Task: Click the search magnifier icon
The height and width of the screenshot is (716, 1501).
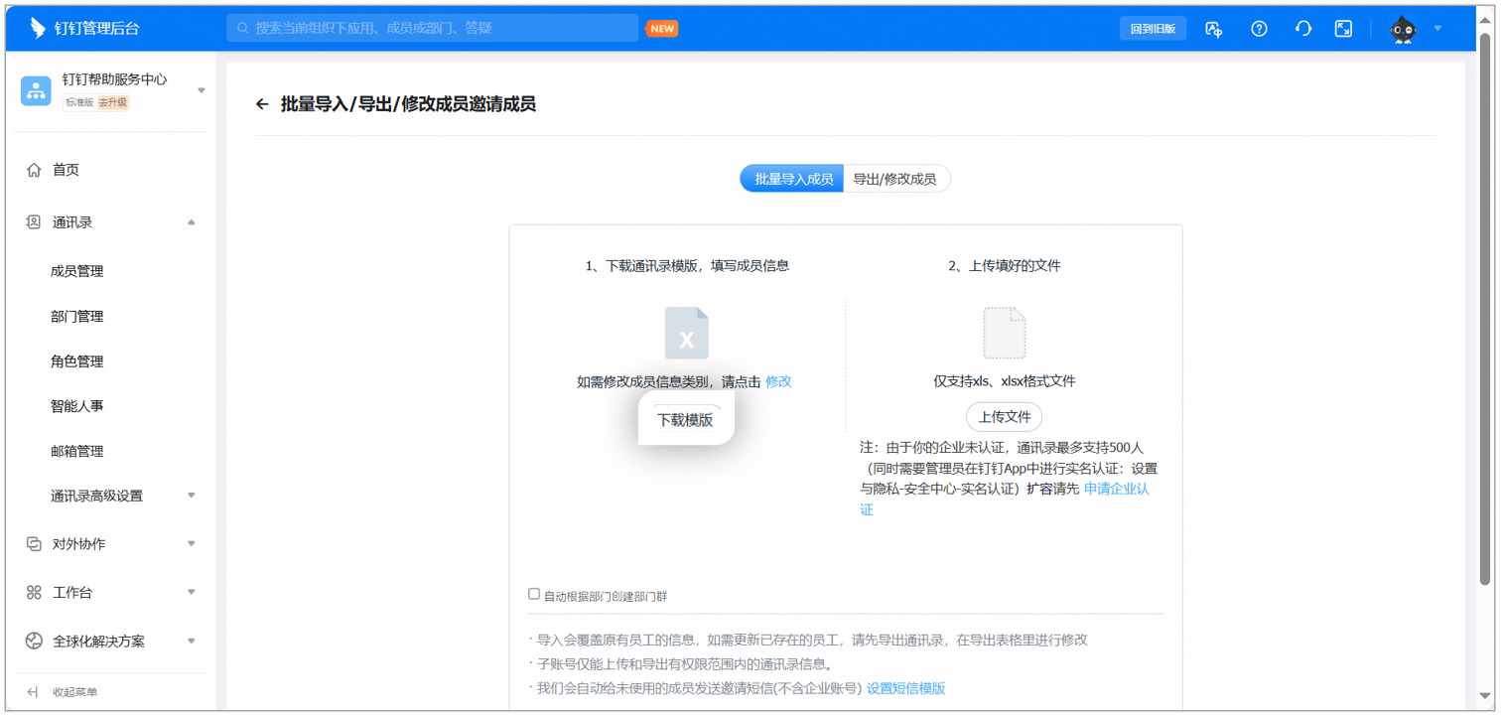Action: (243, 28)
